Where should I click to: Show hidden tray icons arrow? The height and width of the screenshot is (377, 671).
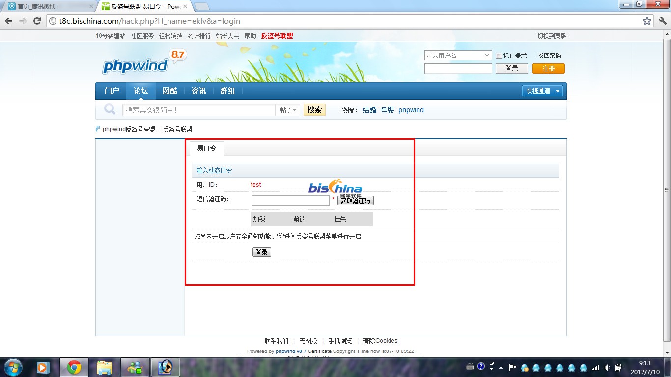(x=501, y=367)
